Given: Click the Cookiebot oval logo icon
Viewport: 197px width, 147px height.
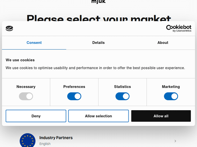Looking at the screenshot, I should tap(9, 28).
